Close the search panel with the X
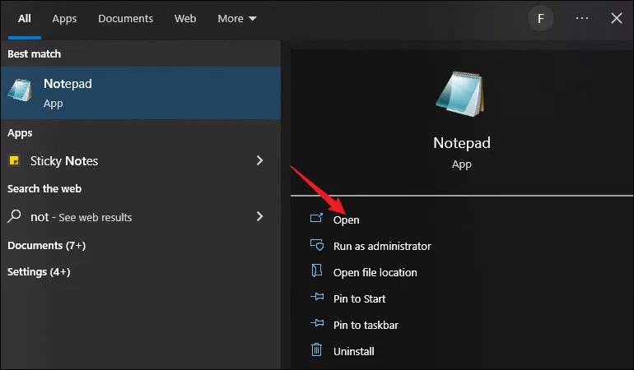This screenshot has width=634, height=370. pyautogui.click(x=616, y=18)
